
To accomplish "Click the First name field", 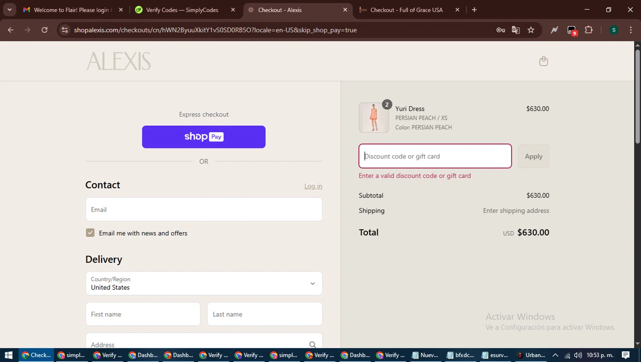I will [x=143, y=314].
